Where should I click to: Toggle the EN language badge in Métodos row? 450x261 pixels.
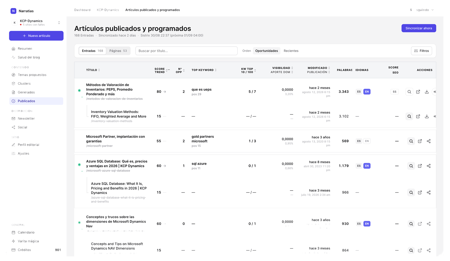(x=367, y=92)
